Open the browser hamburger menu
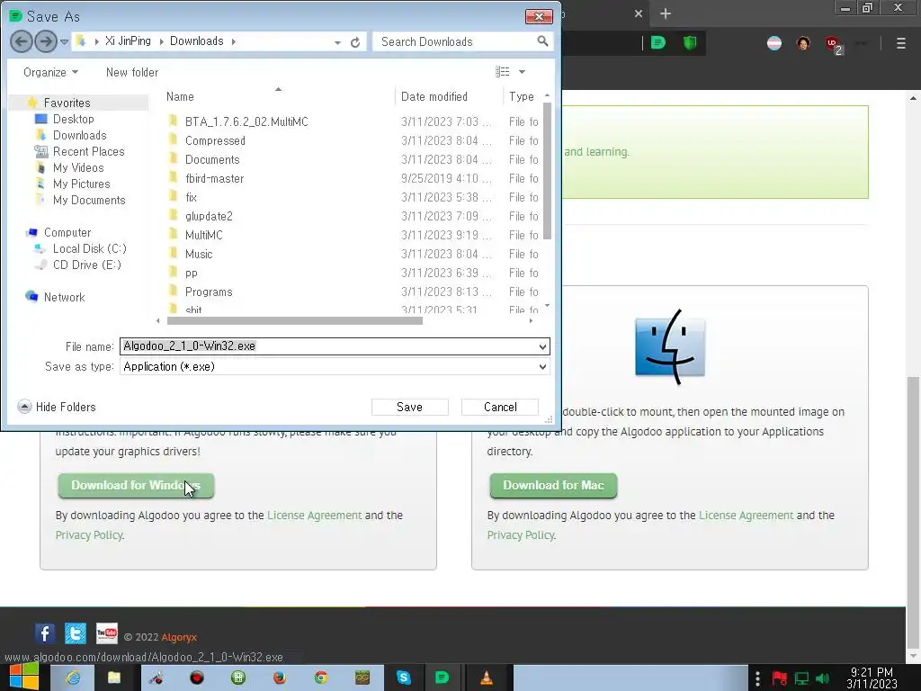The width and height of the screenshot is (921, 691). (x=901, y=43)
